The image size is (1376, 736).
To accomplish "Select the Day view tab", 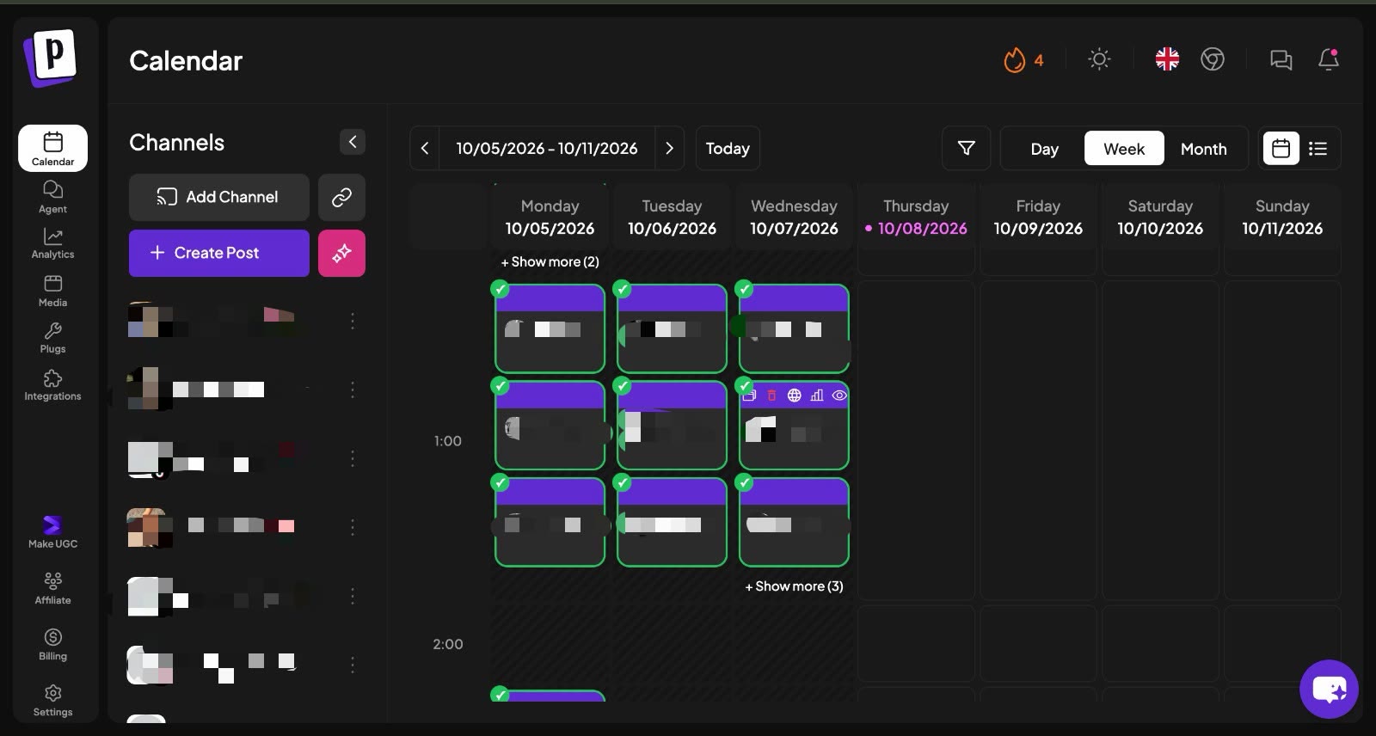I will [x=1044, y=149].
